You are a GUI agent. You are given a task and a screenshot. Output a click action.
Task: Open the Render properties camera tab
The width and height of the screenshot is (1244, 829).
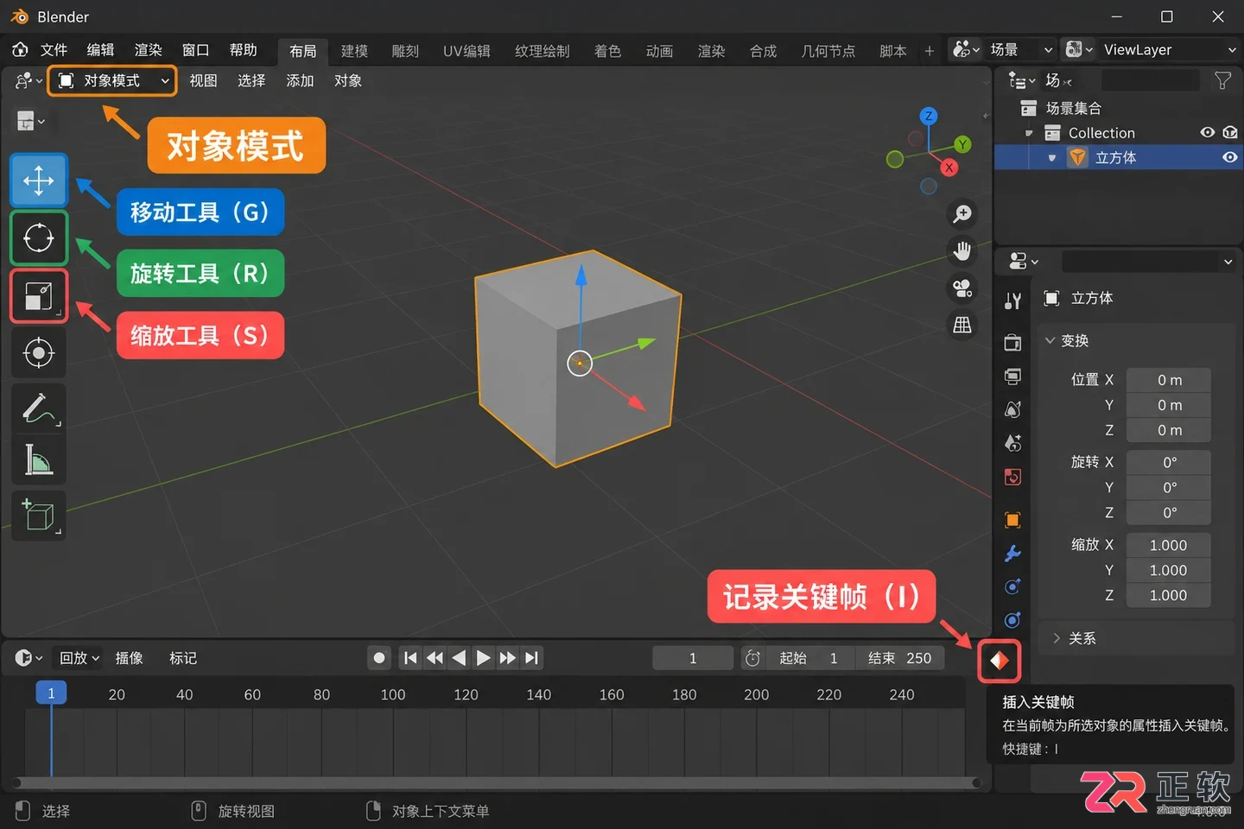(x=1013, y=342)
